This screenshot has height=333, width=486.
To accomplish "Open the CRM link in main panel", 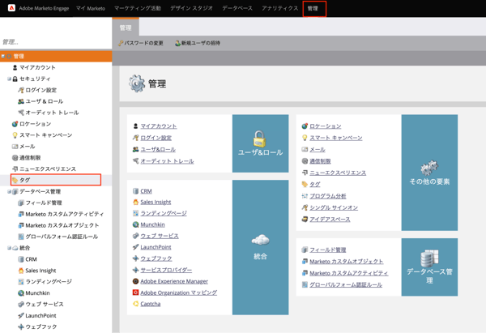I will (146, 191).
